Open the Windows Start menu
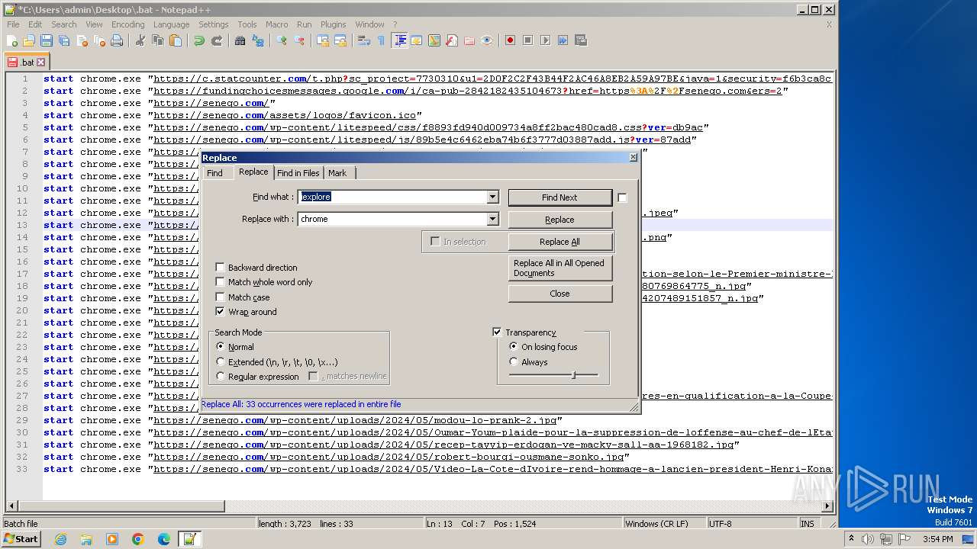 pyautogui.click(x=21, y=539)
